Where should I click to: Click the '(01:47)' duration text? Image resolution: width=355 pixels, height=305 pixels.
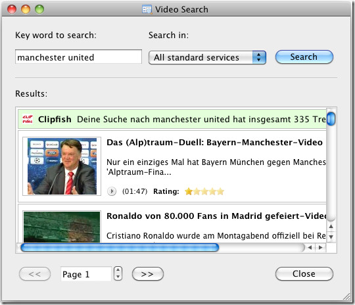click(135, 191)
